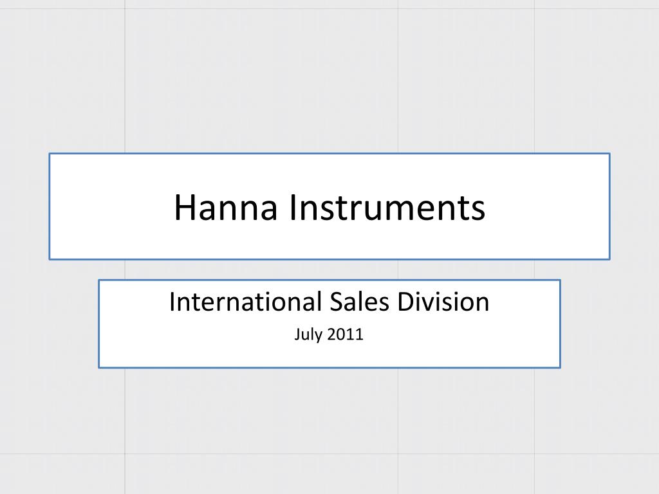Viewport: 659px width, 494px height.
Task: Click the word Instruments in title
Action: click(x=387, y=207)
